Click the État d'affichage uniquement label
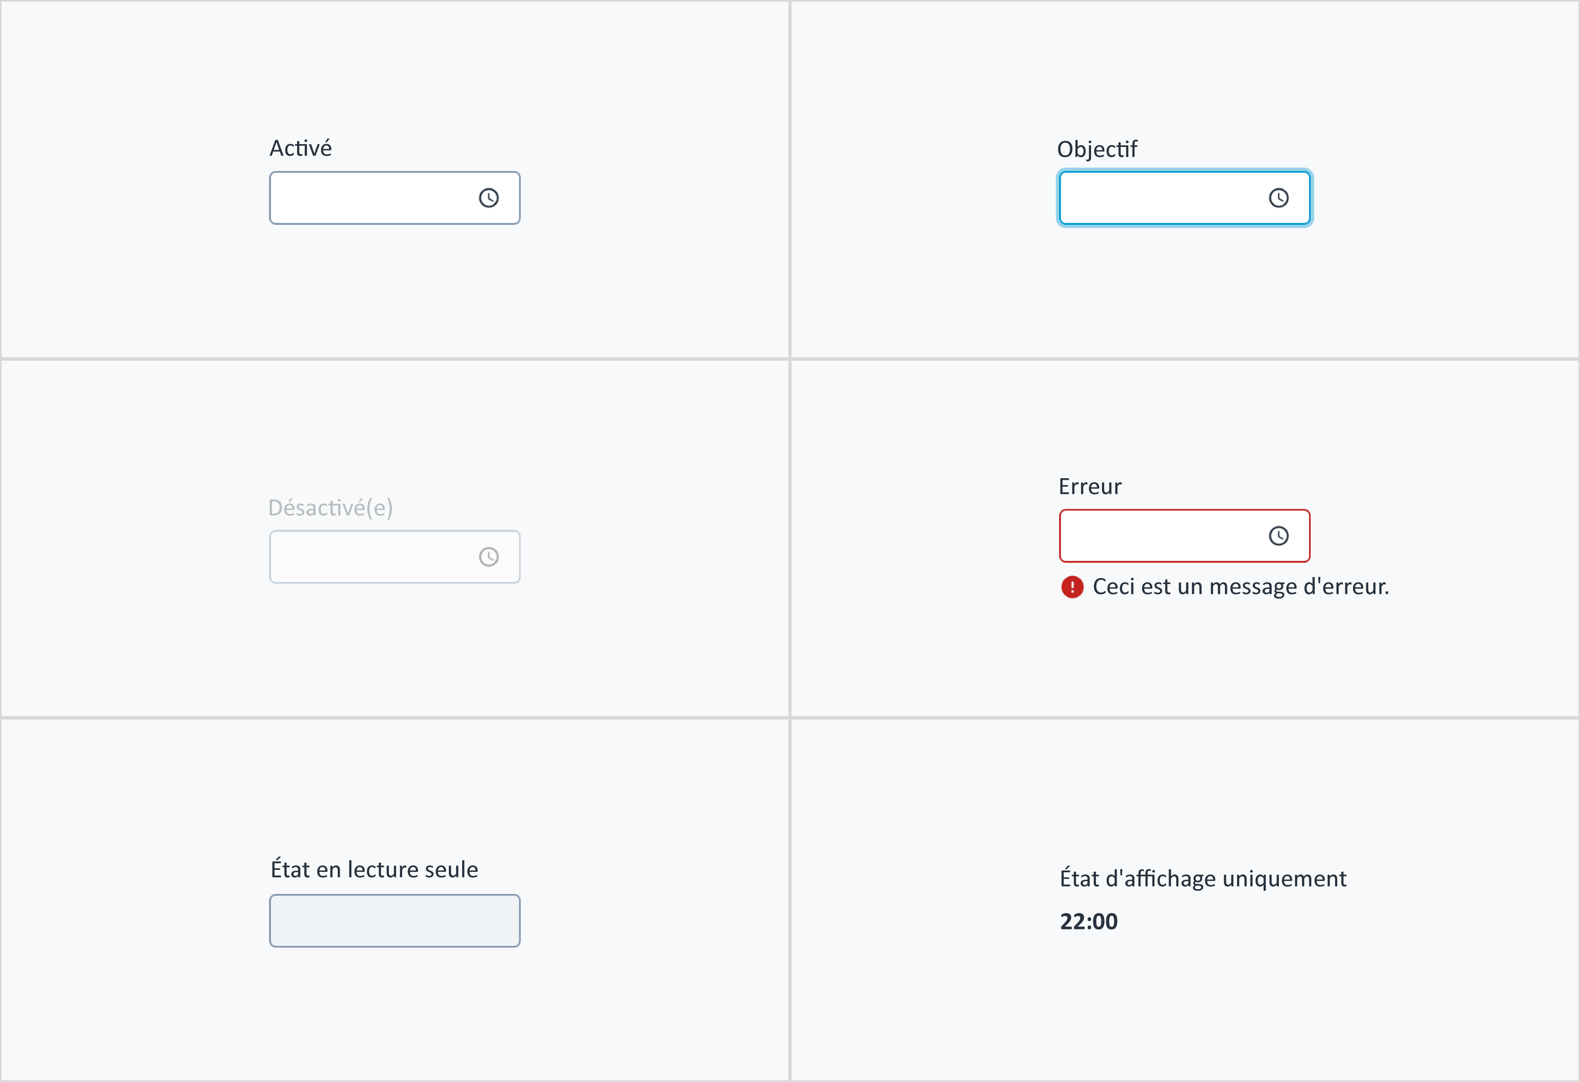 pyautogui.click(x=1203, y=878)
